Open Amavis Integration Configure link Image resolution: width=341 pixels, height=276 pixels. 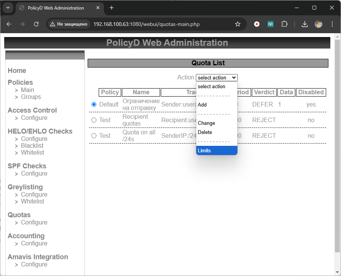34,264
